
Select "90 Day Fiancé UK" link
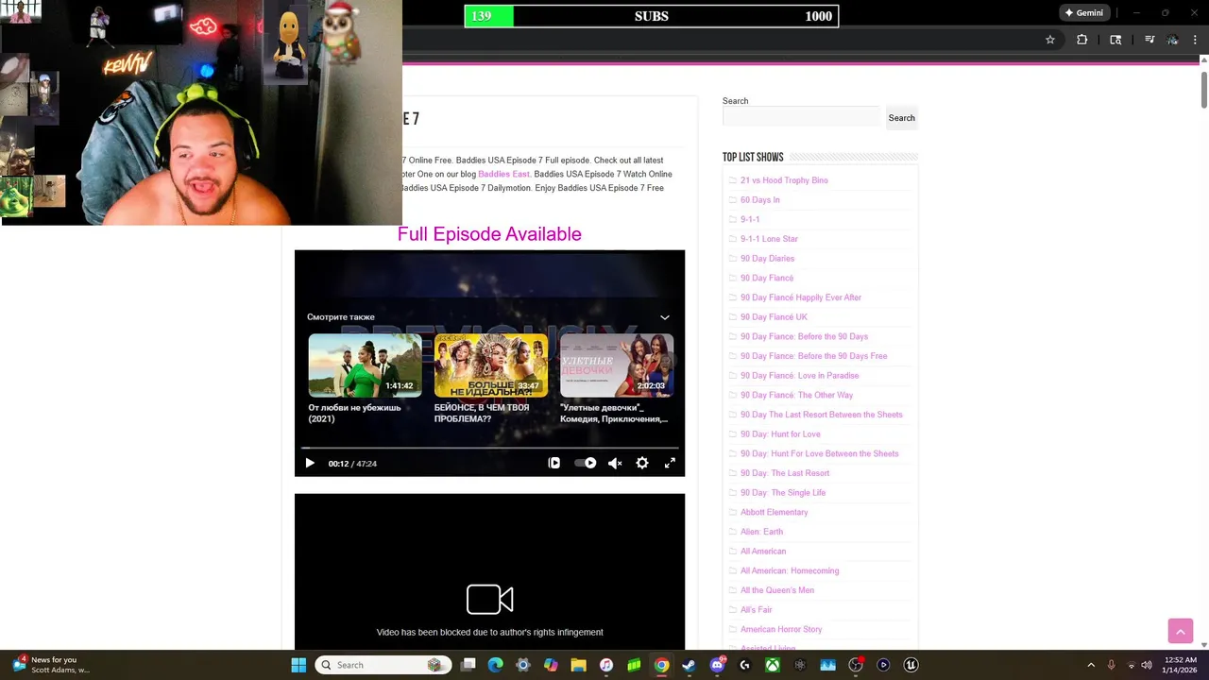pyautogui.click(x=774, y=317)
